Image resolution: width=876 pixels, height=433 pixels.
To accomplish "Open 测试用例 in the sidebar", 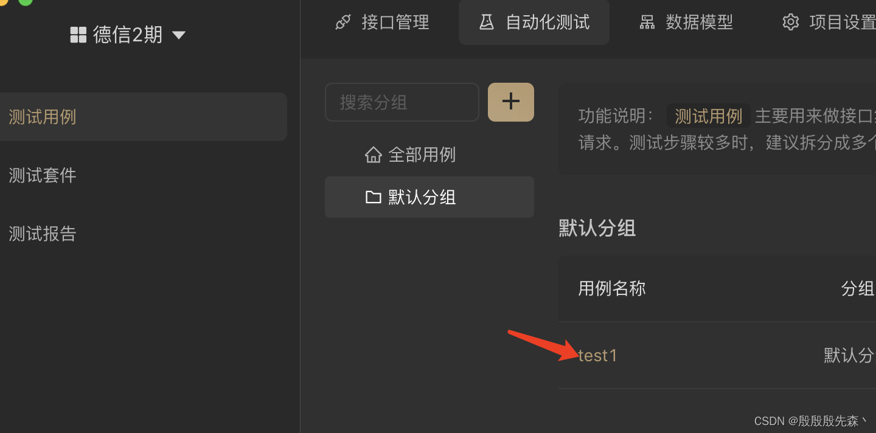I will [143, 117].
